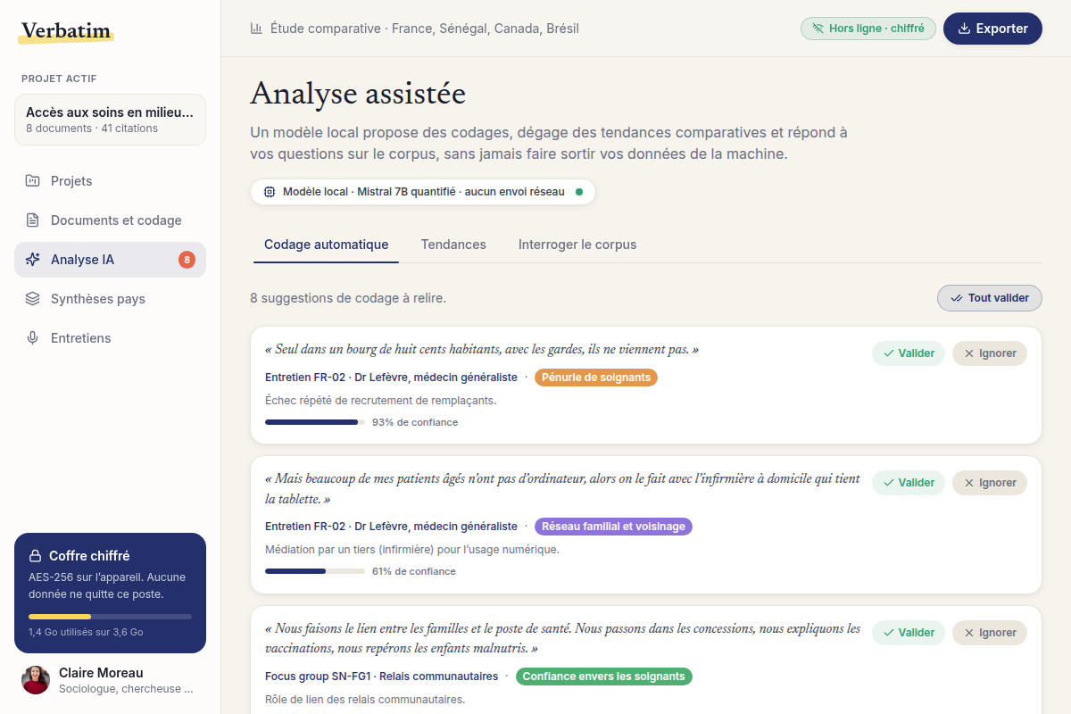Click "Rôle de lien des relais communautaires" note
Image resolution: width=1071 pixels, height=714 pixels.
[365, 700]
